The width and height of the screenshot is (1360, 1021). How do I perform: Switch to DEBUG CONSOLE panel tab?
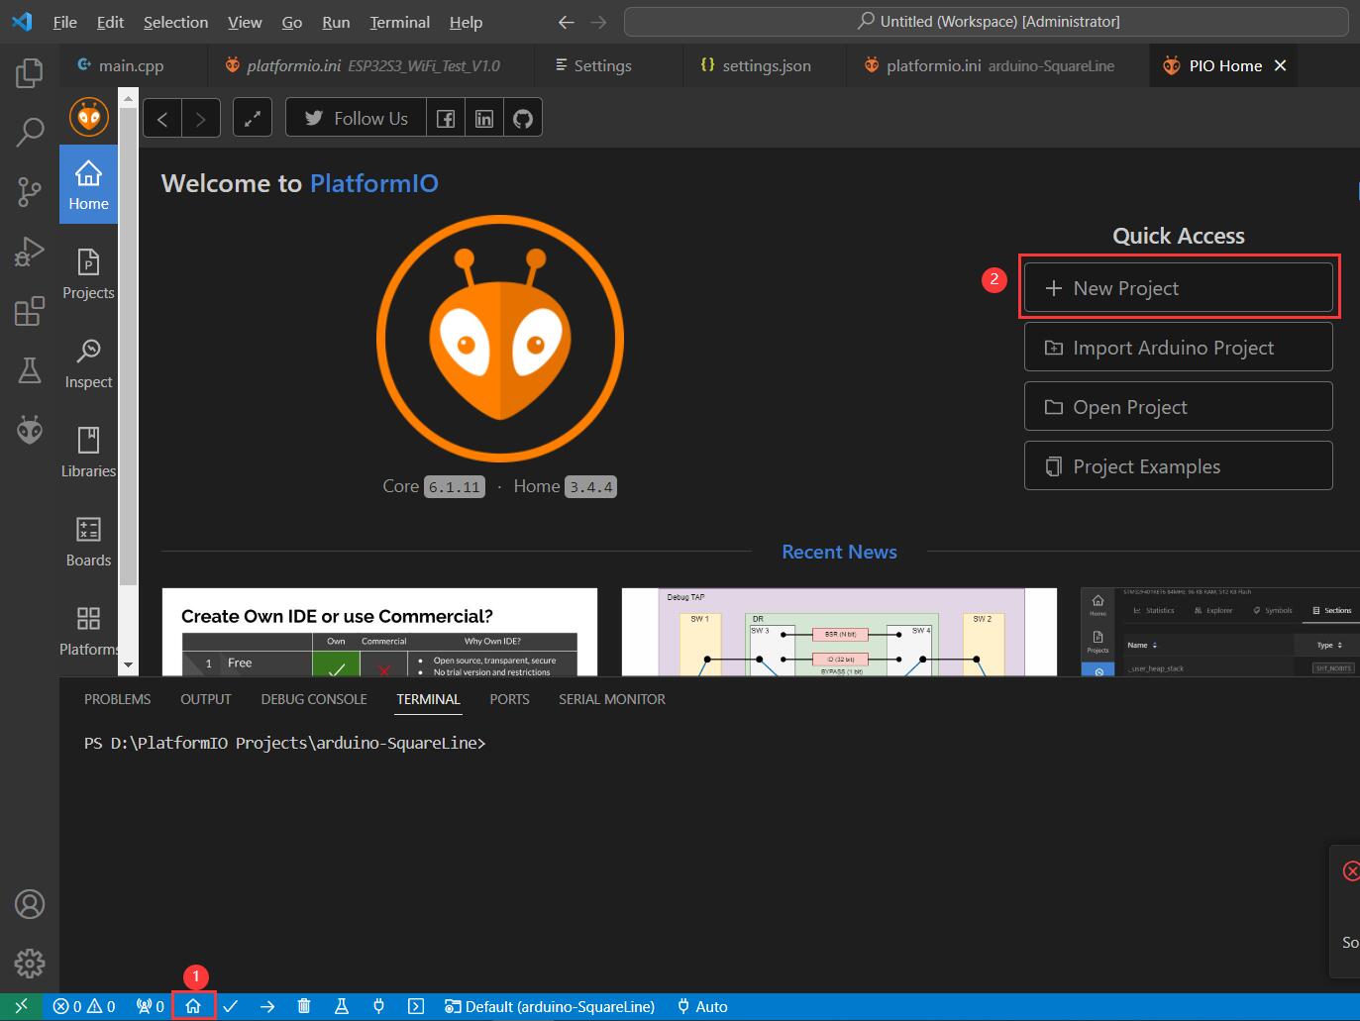point(314,699)
